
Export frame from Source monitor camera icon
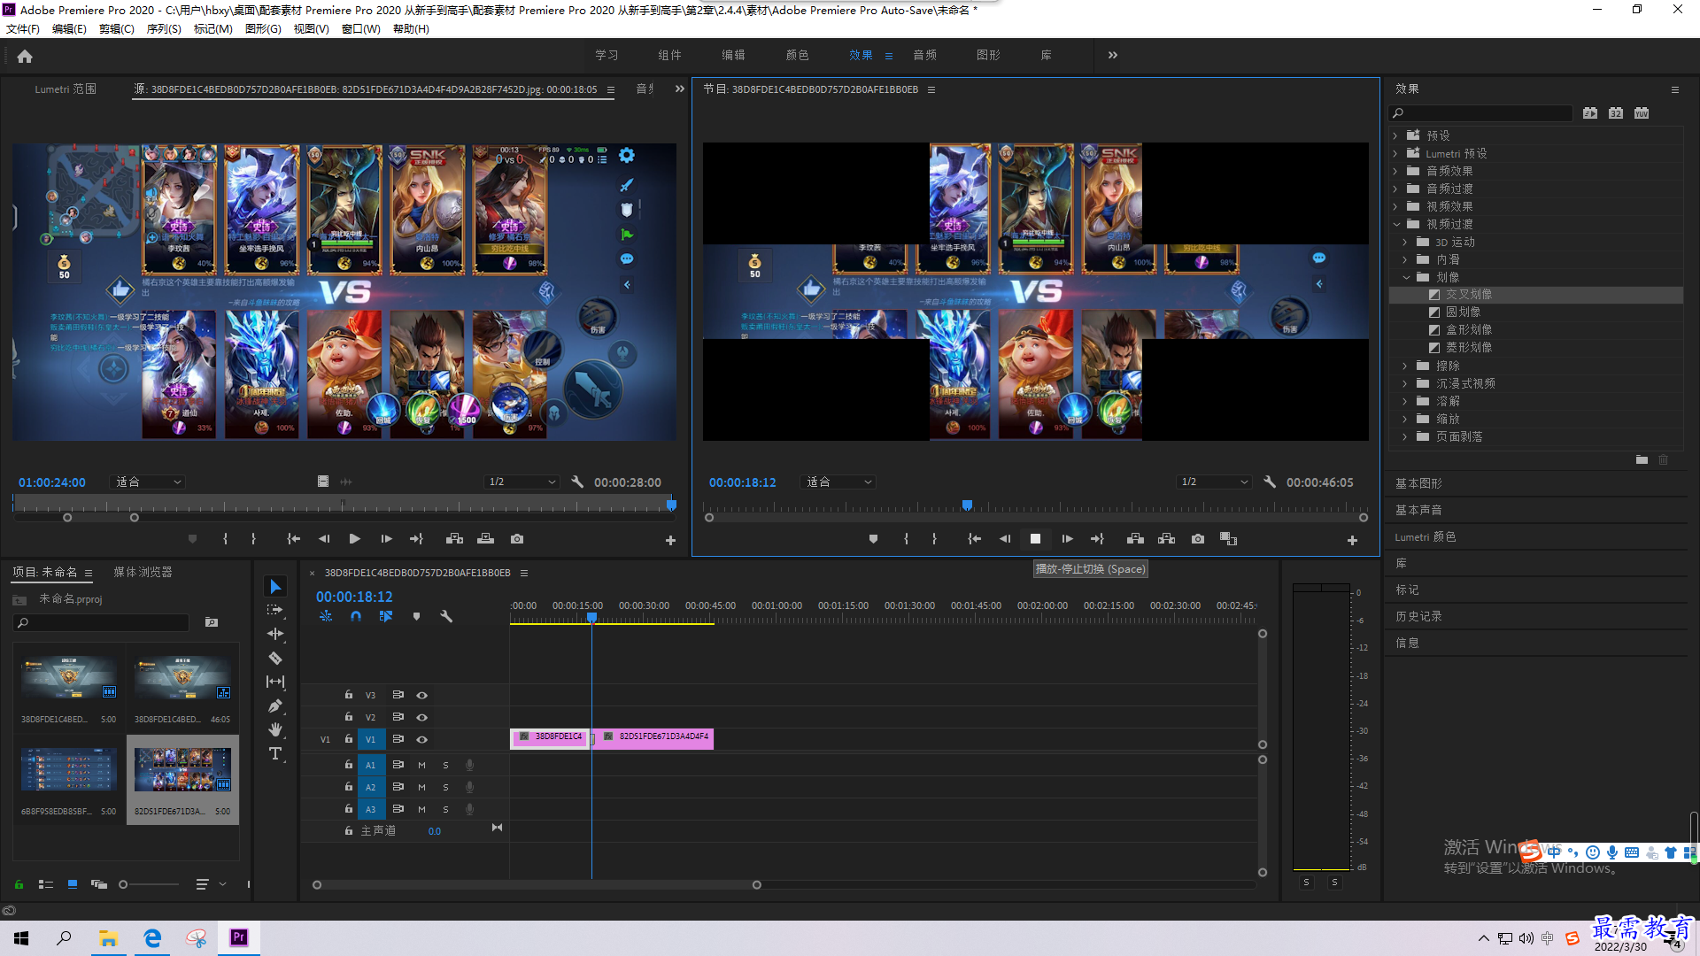point(517,539)
